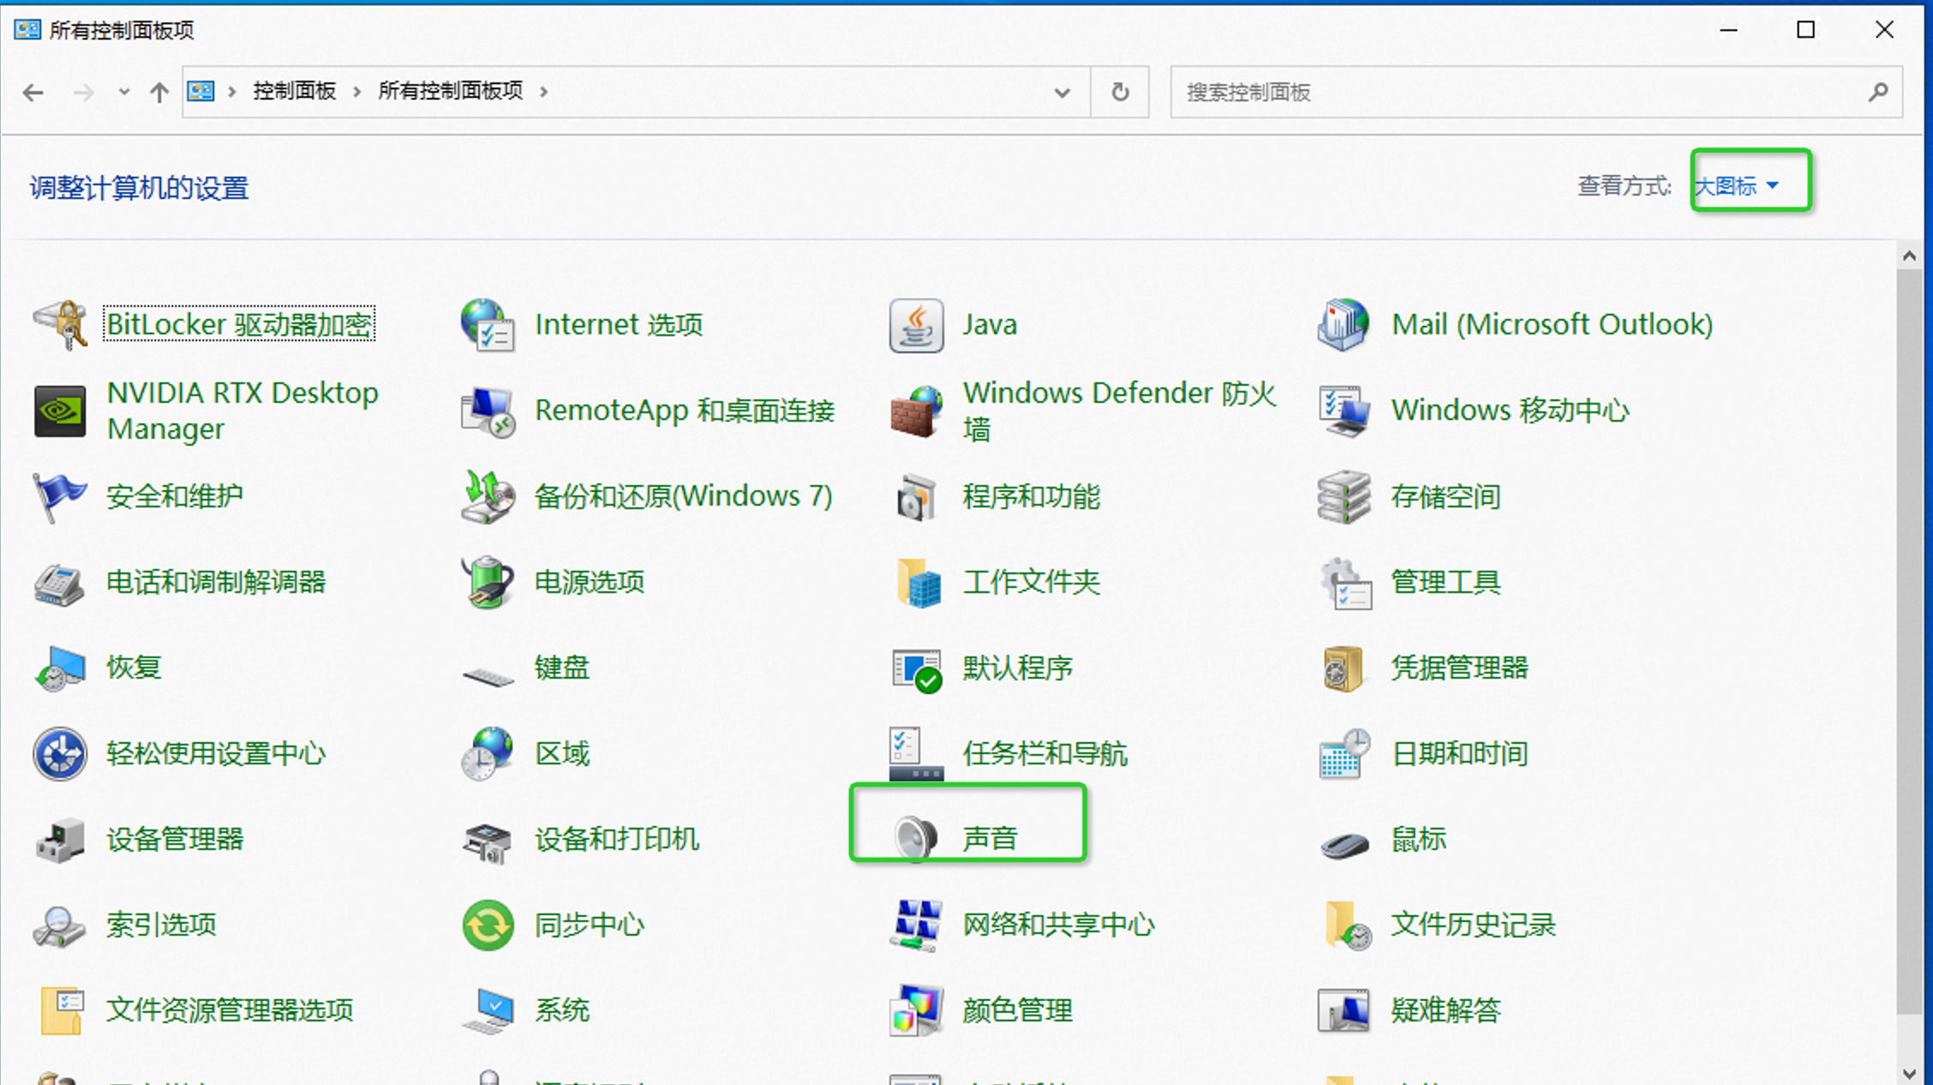Open the 安全和维护 flag icon
The width and height of the screenshot is (1933, 1085).
pos(60,496)
